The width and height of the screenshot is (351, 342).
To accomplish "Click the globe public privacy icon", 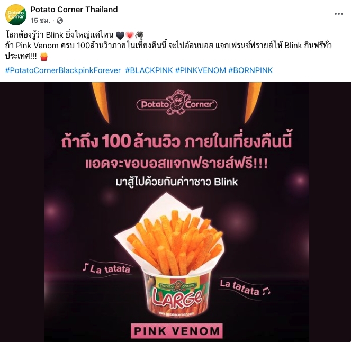I will click(59, 21).
